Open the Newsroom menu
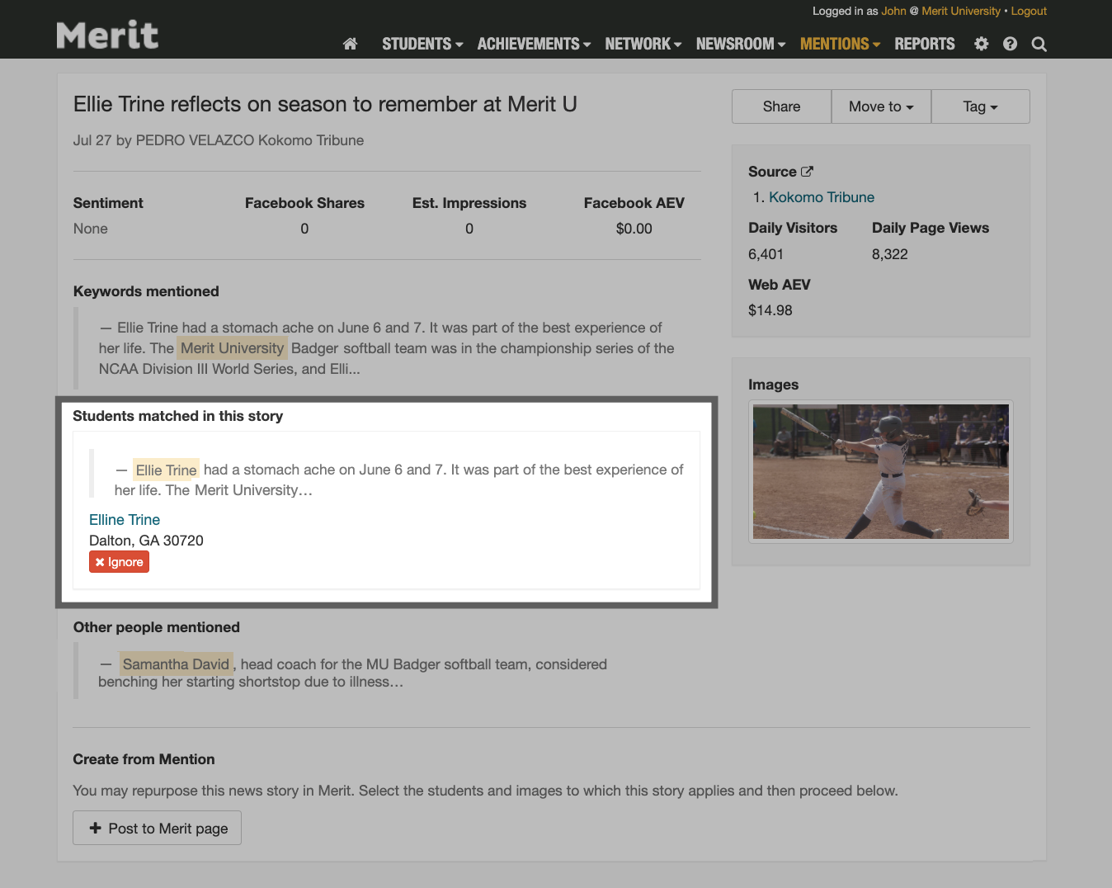 [740, 44]
